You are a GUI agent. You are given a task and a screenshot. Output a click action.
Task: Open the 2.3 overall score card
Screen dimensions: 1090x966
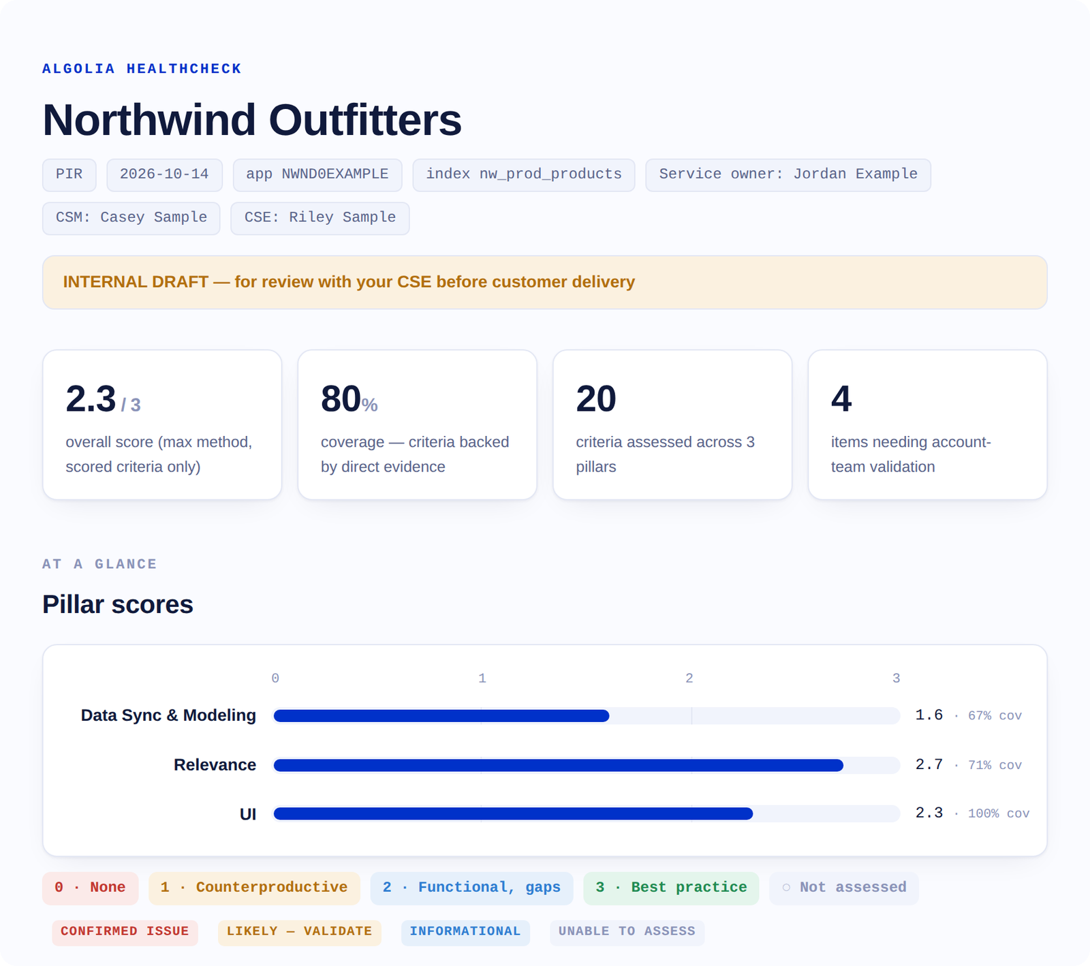[162, 424]
